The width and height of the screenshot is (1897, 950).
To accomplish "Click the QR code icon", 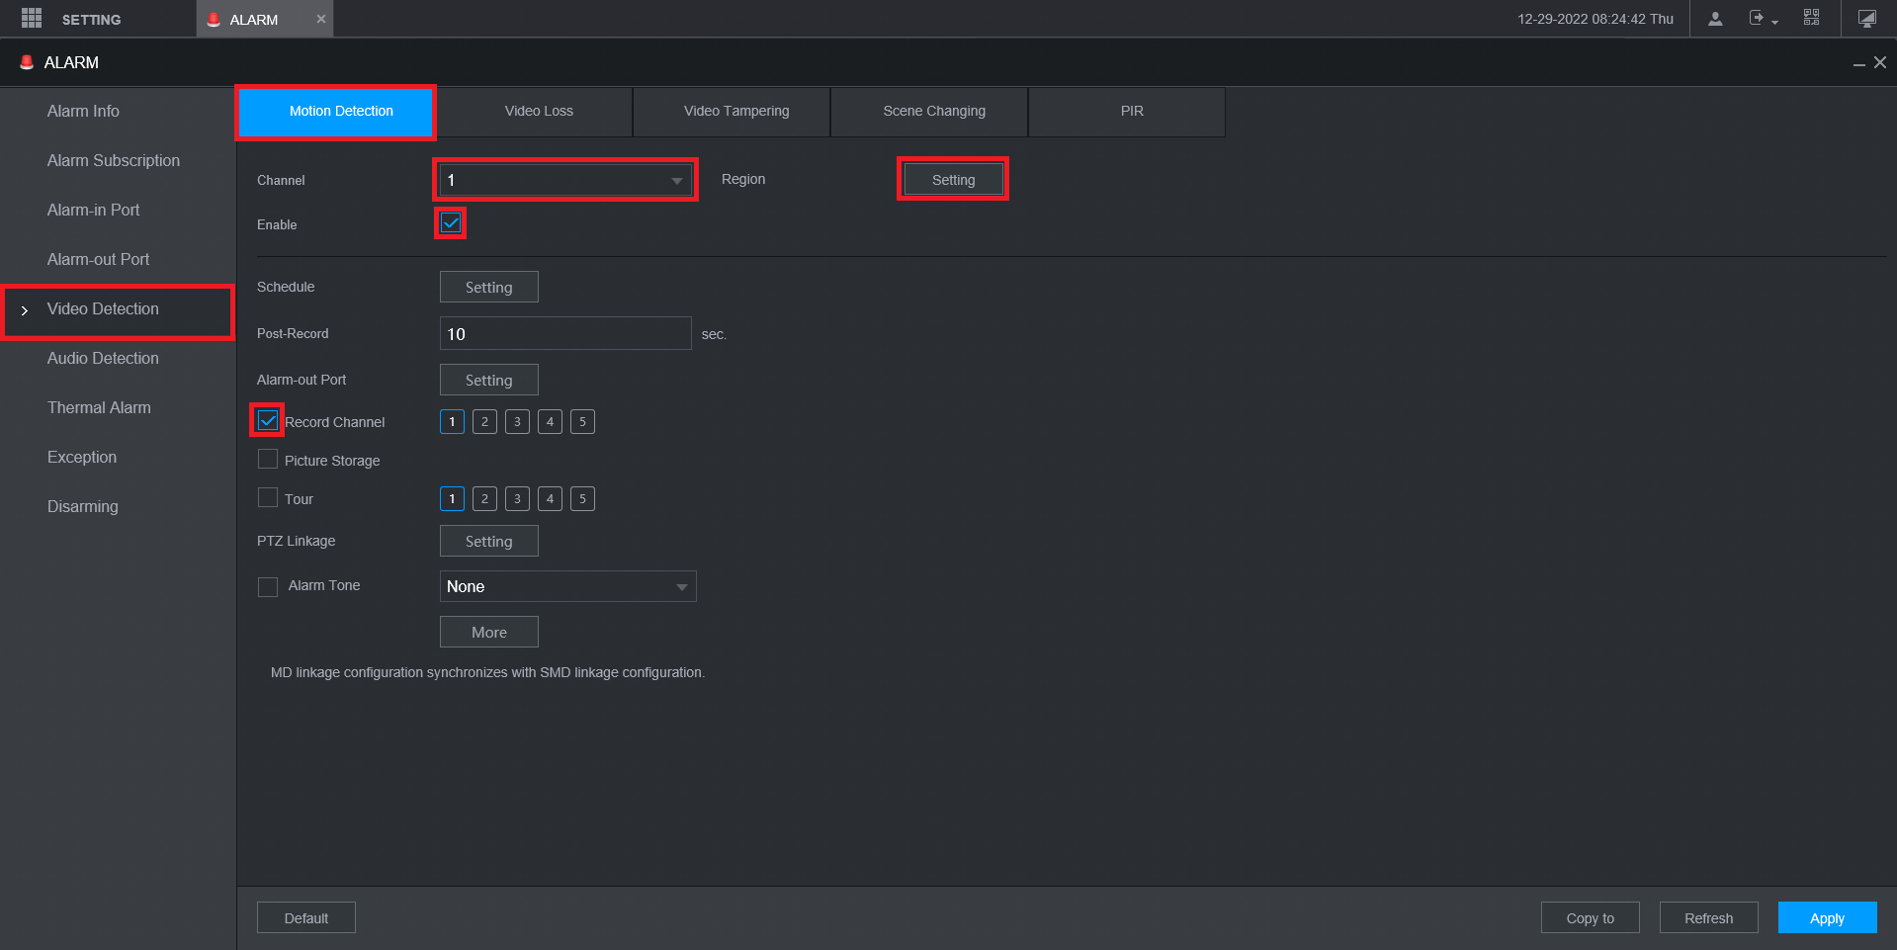I will point(1811,18).
